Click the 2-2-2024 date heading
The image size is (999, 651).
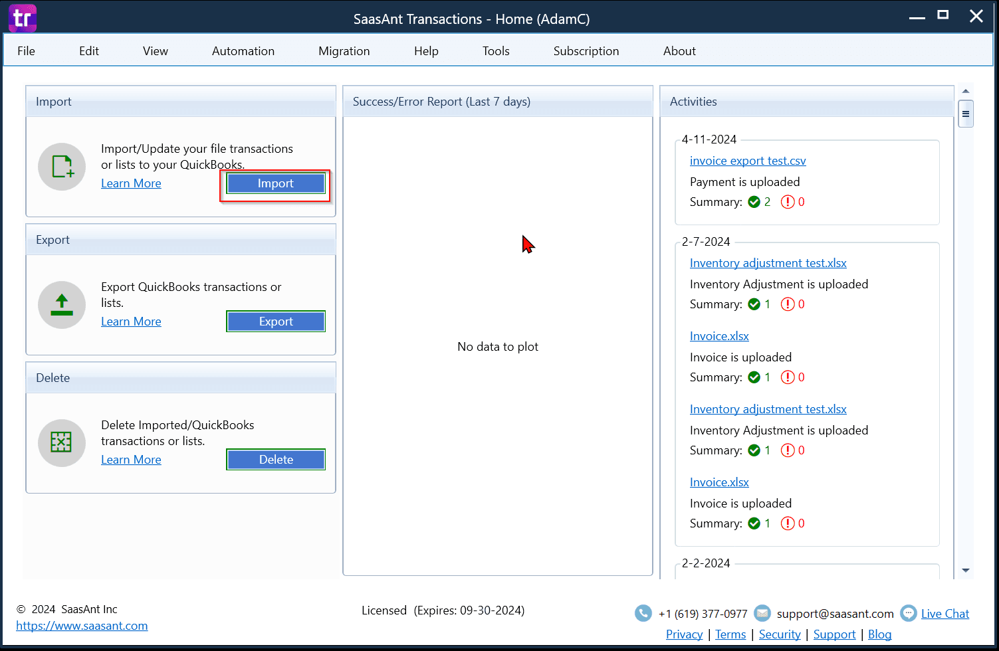pyautogui.click(x=706, y=563)
